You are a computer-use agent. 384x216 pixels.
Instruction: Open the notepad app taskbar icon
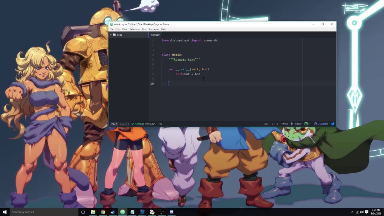pyautogui.click(x=132, y=212)
